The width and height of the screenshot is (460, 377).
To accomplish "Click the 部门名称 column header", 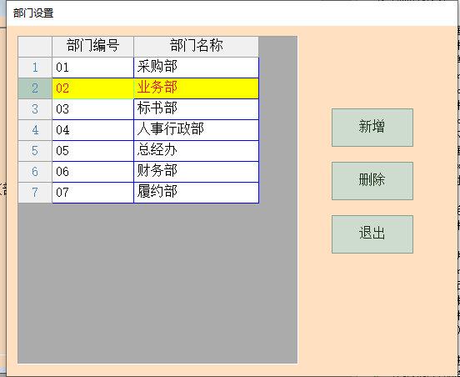I will pos(197,47).
